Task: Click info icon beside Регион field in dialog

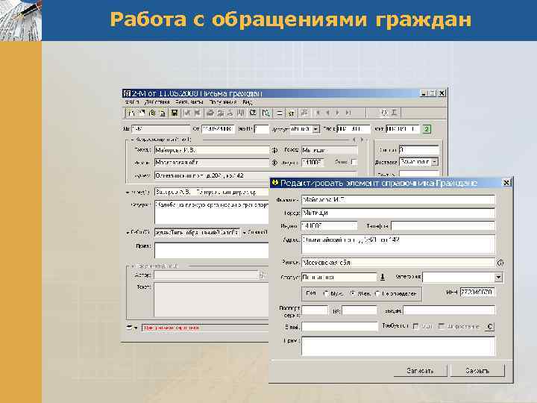Action: (500, 263)
